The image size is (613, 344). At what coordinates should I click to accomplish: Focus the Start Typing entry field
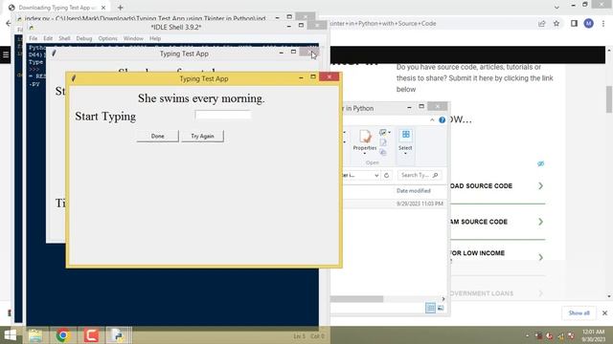(x=223, y=115)
